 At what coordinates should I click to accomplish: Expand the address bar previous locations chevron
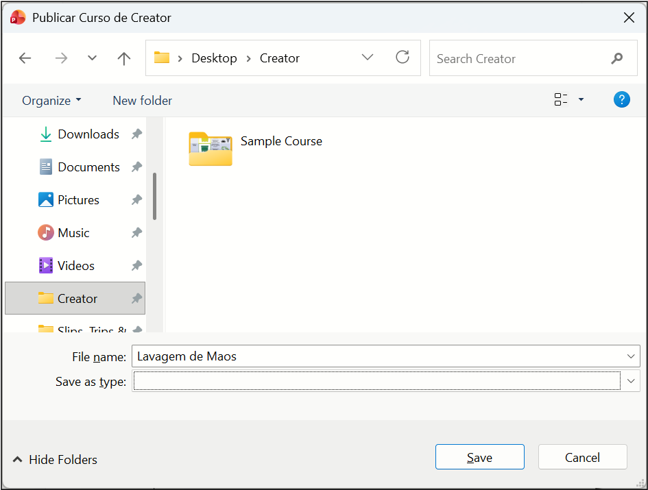pyautogui.click(x=368, y=58)
